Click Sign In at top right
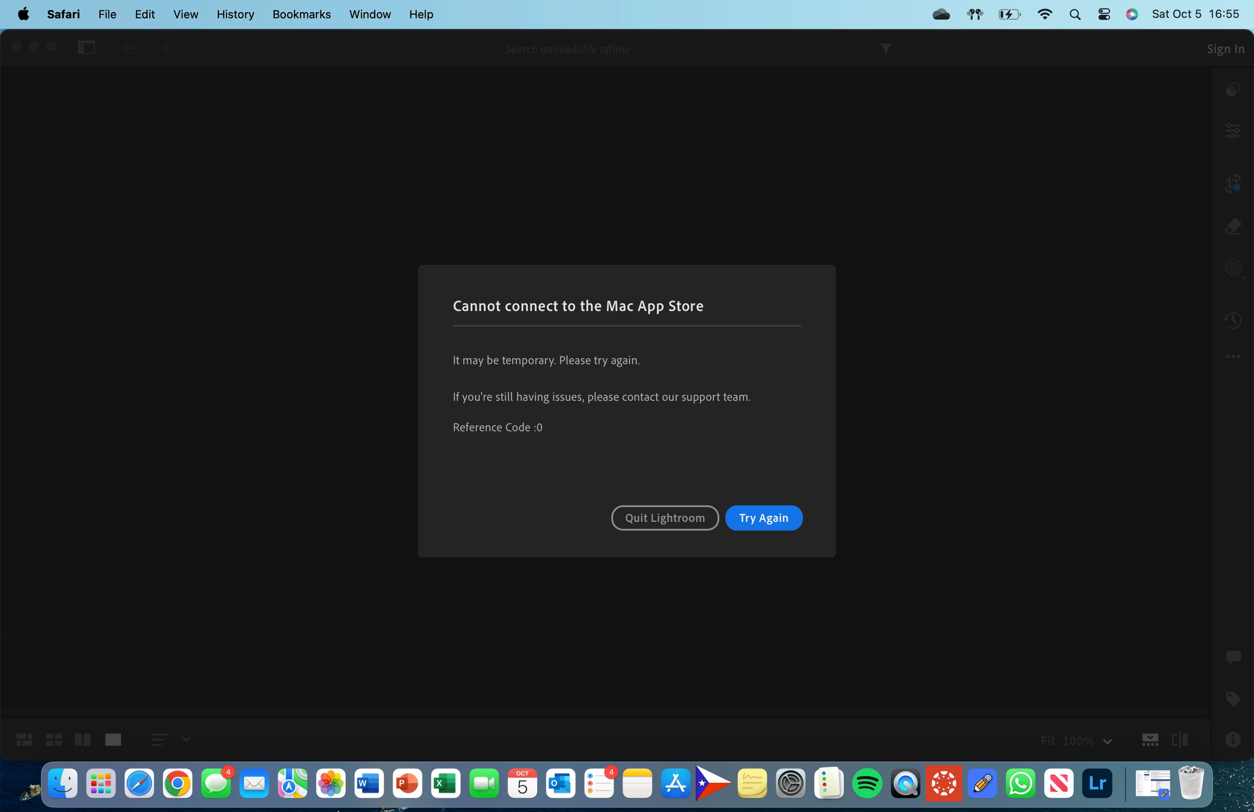 (x=1225, y=49)
